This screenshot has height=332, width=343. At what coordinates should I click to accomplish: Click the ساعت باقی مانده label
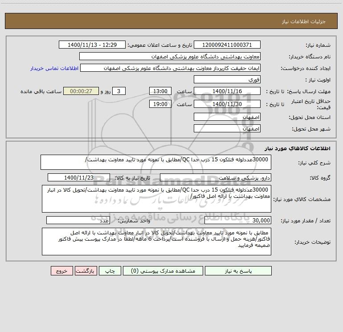click(x=41, y=91)
